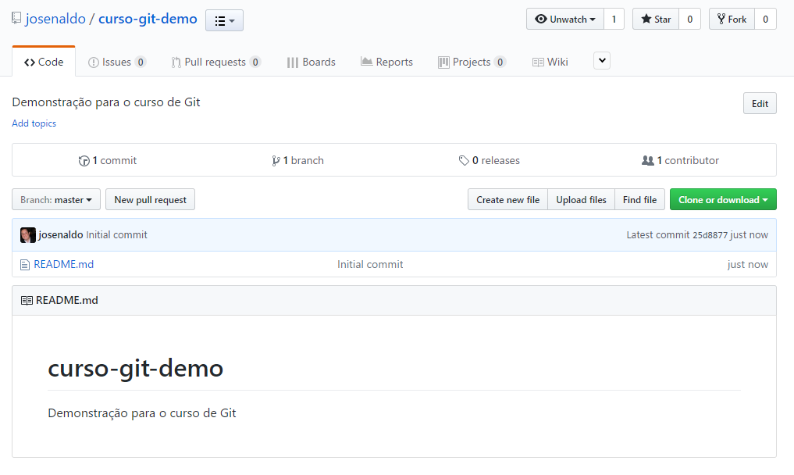This screenshot has width=794, height=475.
Task: Click New pull request button
Action: point(151,200)
